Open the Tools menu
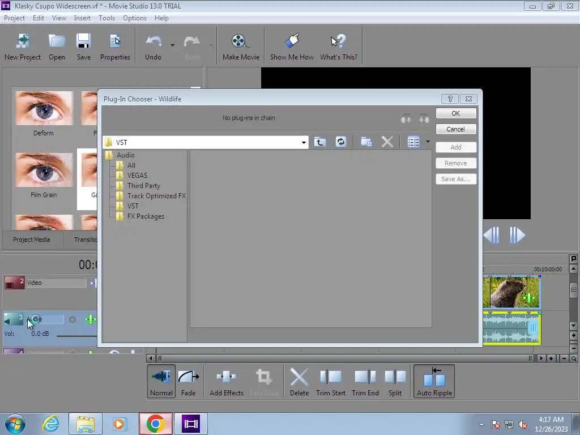Viewport: 580px width, 435px height. [106, 18]
